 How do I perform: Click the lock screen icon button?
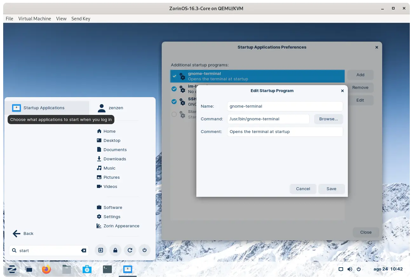click(115, 250)
